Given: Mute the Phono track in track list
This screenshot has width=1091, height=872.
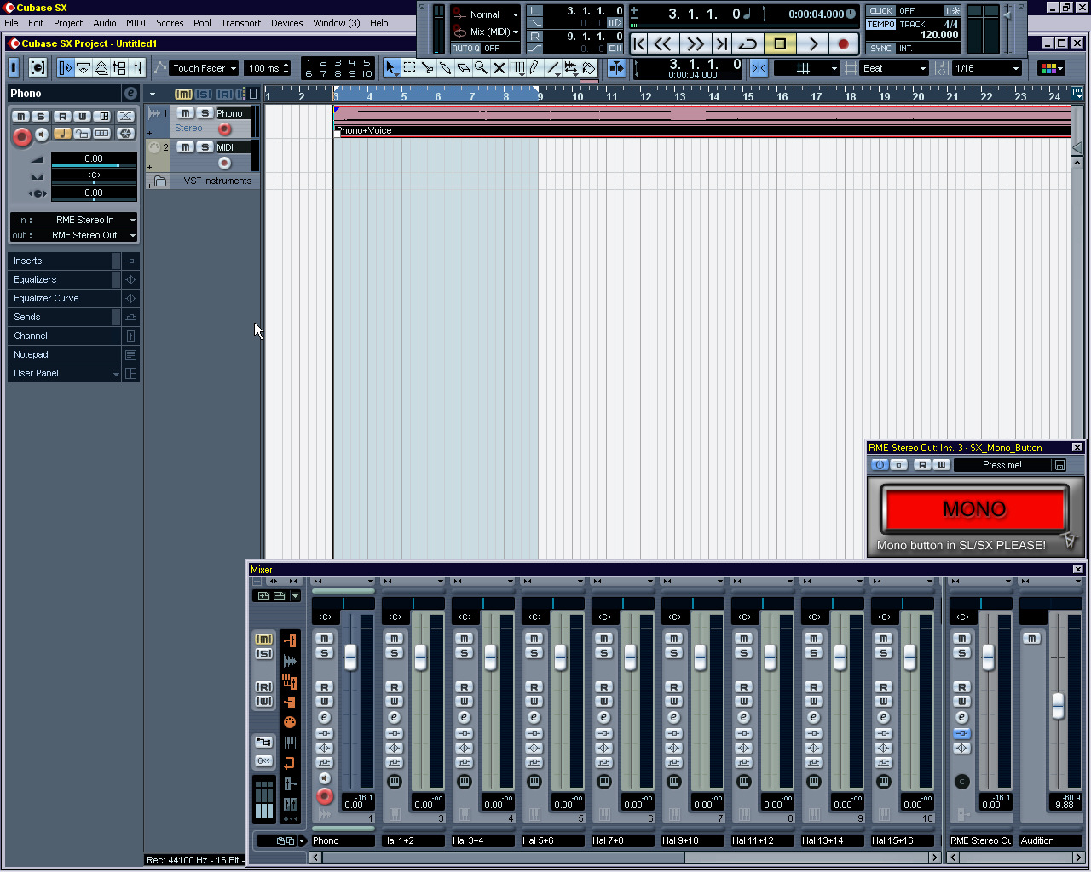Looking at the screenshot, I should pos(185,113).
